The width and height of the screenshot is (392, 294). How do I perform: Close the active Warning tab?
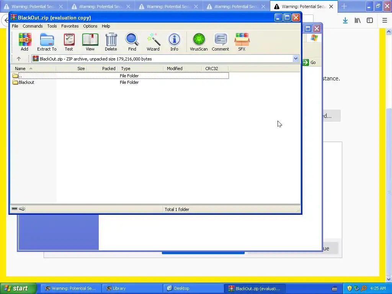331,7
